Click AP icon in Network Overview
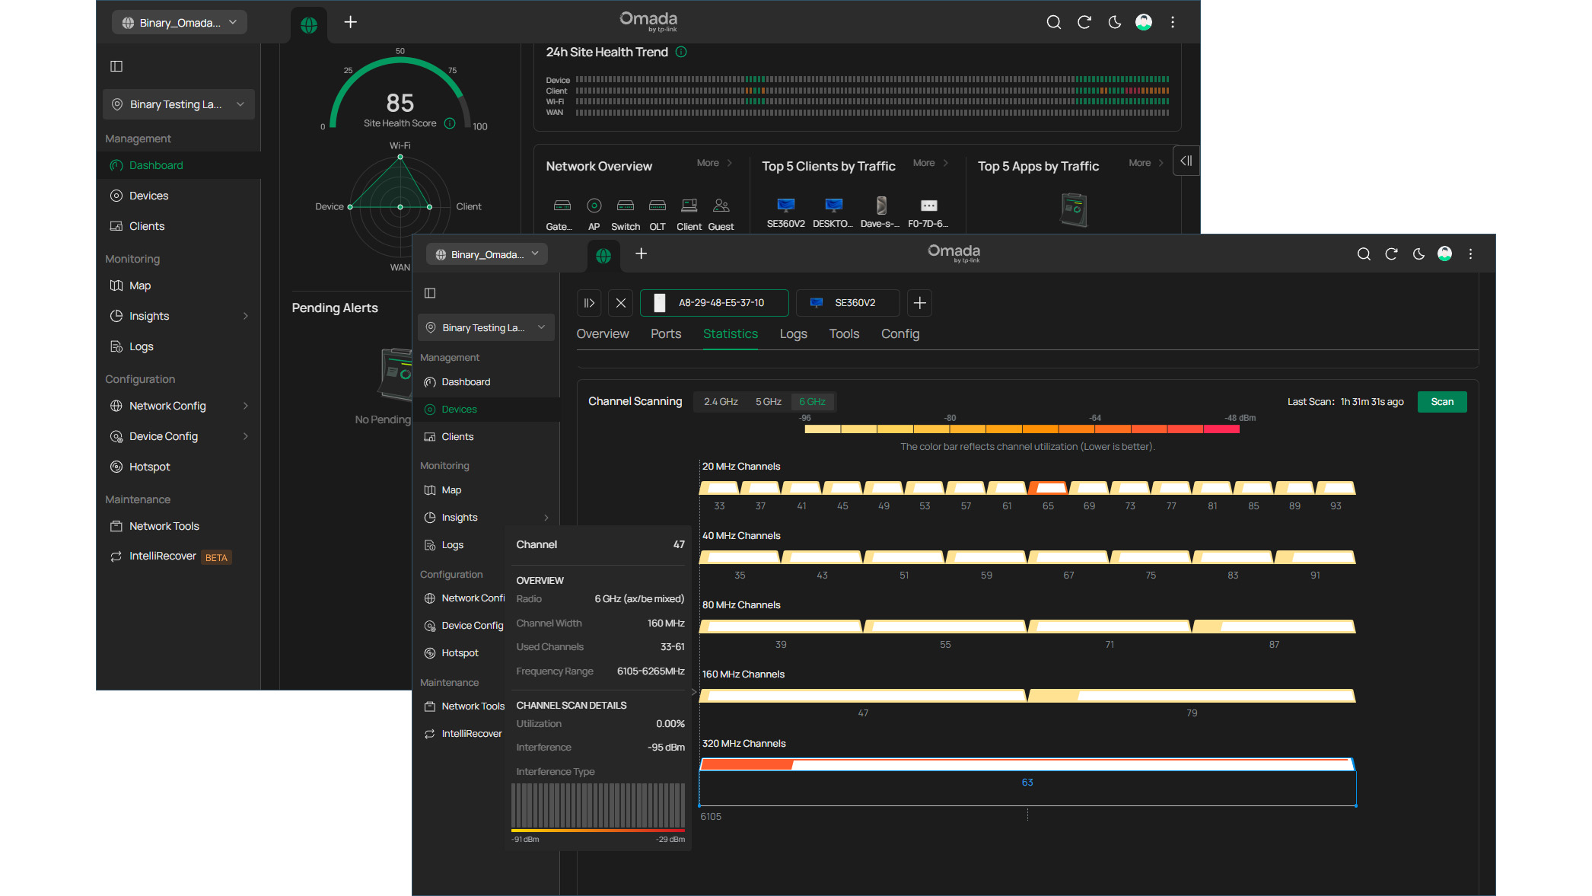 click(594, 206)
